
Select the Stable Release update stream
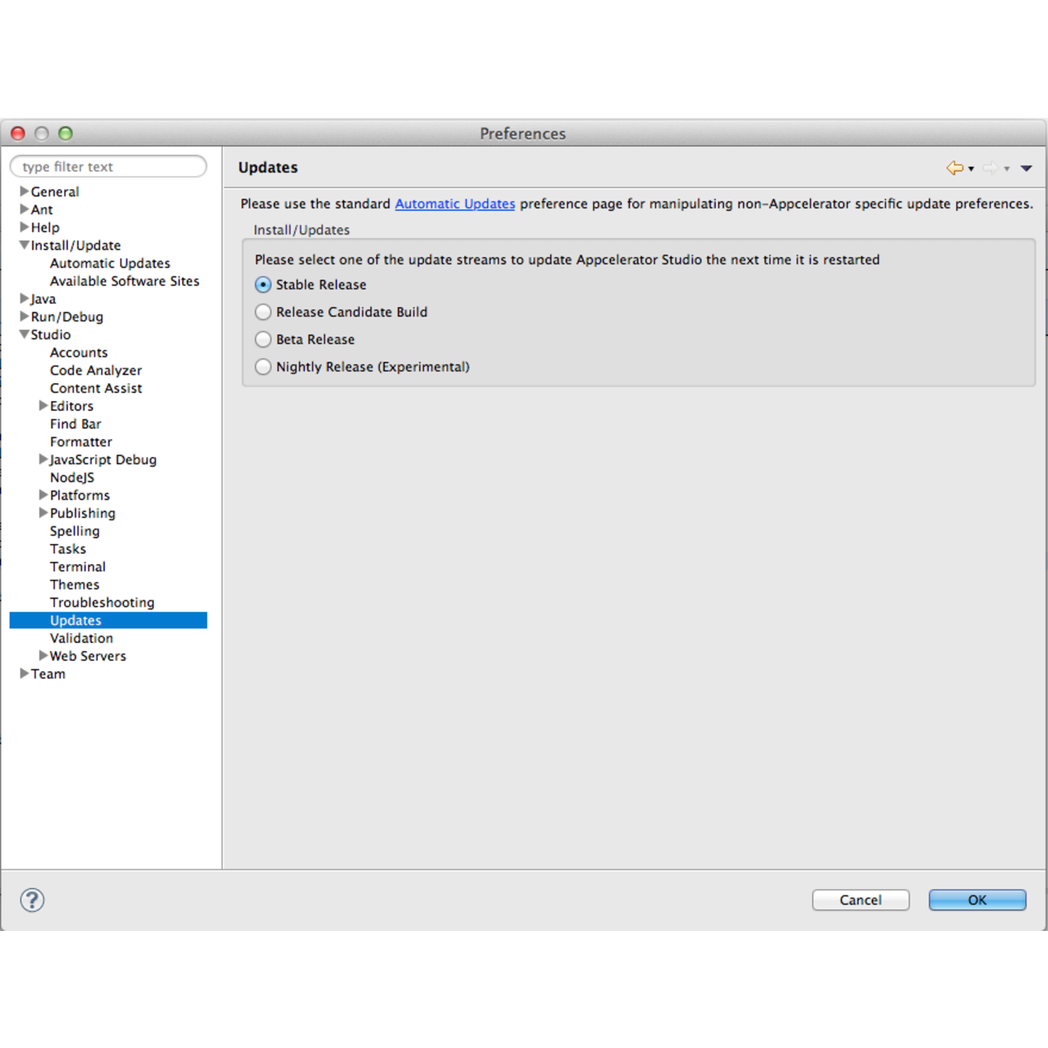(x=263, y=284)
